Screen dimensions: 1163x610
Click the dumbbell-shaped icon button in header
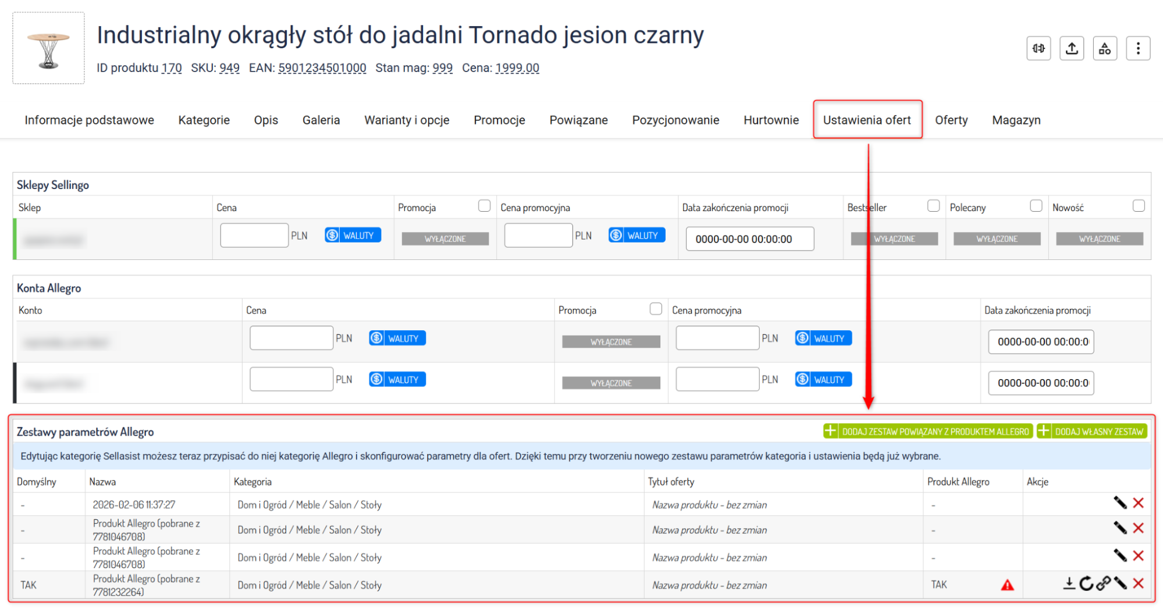pyautogui.click(x=1038, y=49)
